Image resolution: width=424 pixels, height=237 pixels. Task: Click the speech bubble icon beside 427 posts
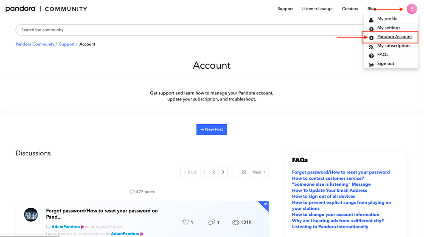(132, 192)
